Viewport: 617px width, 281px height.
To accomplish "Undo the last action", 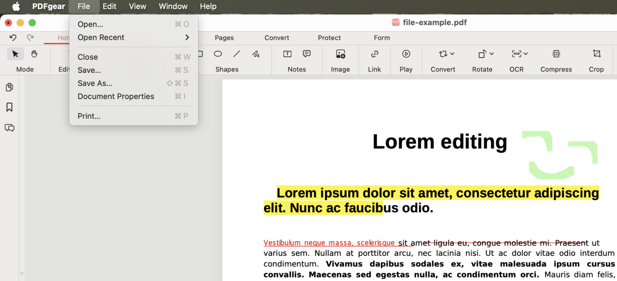I will [13, 38].
